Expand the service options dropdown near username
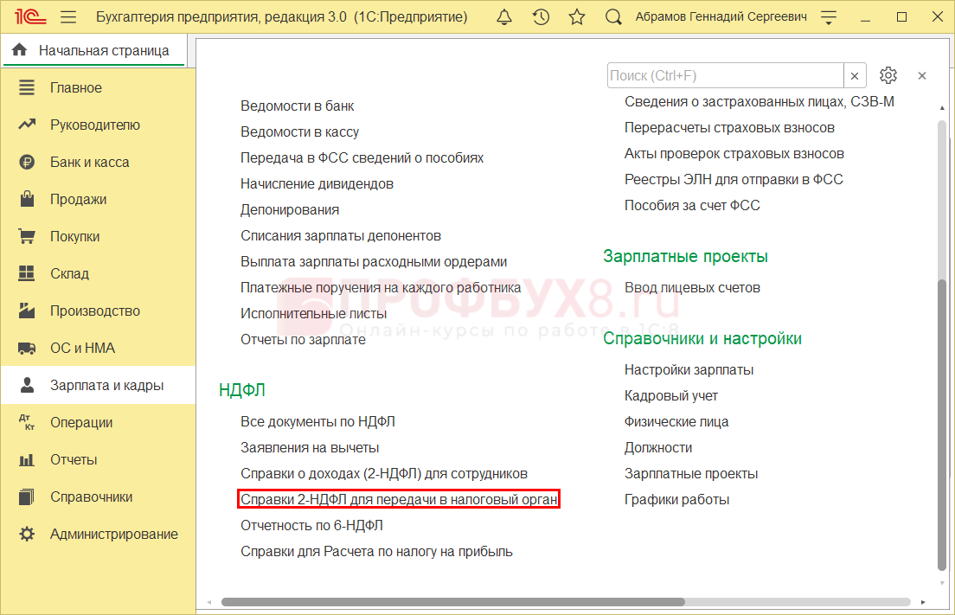Image resolution: width=955 pixels, height=615 pixels. (829, 17)
